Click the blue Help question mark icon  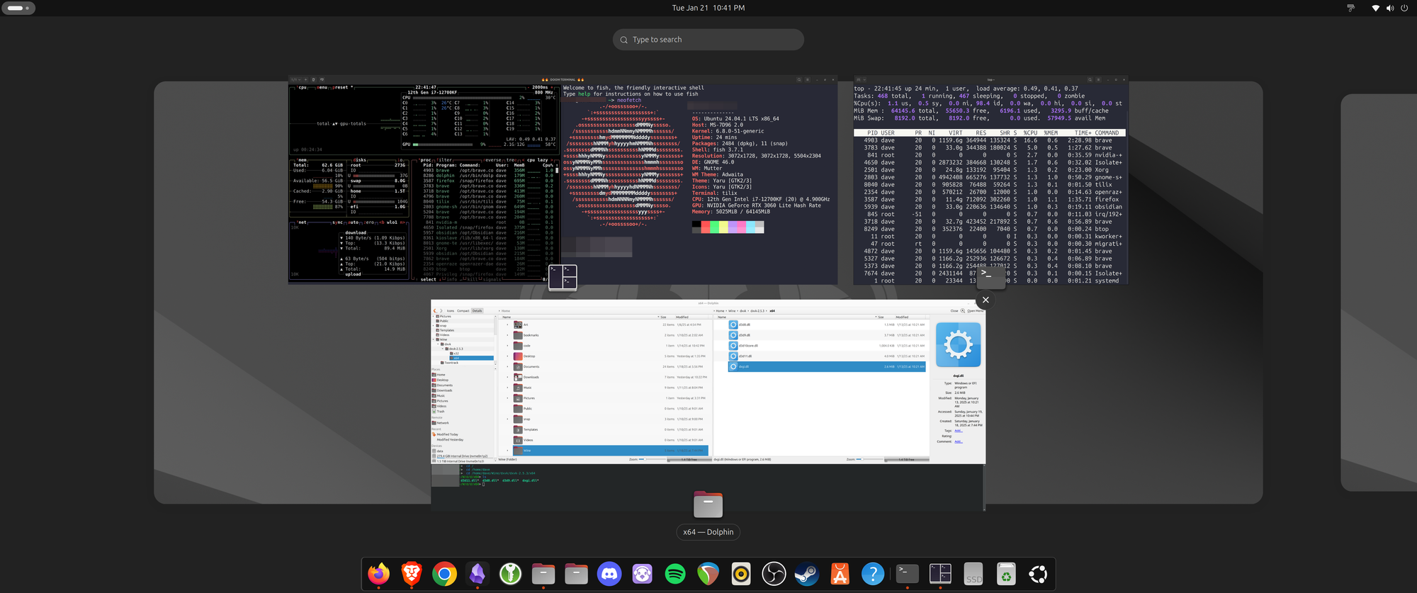click(873, 574)
